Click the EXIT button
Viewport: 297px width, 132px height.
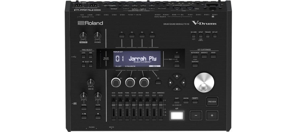point(177,102)
